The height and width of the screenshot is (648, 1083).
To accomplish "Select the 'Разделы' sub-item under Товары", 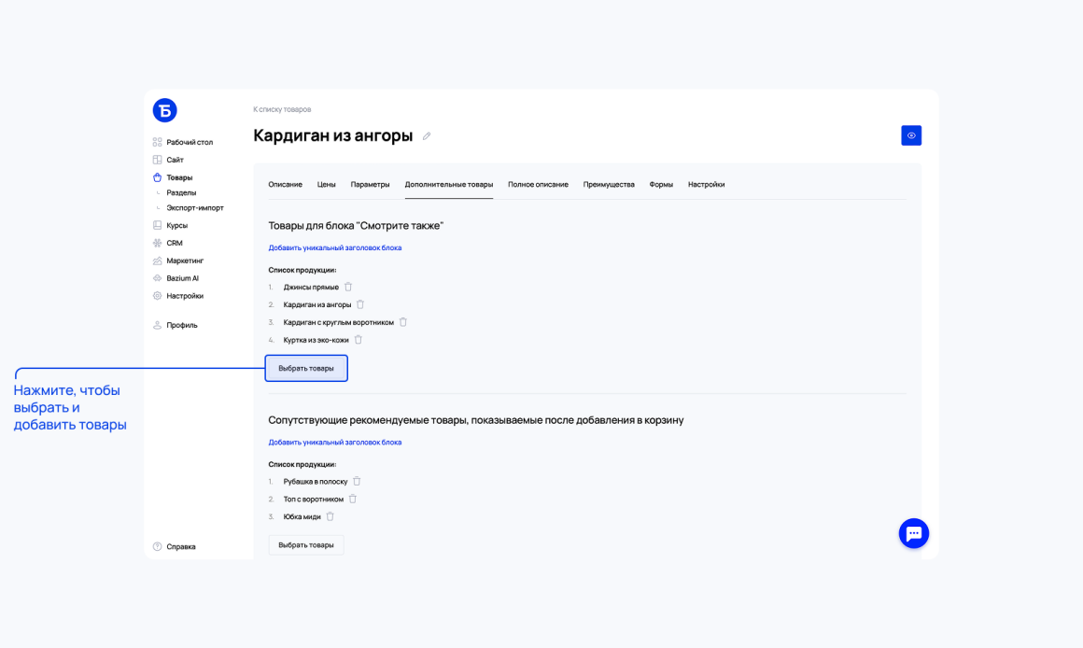I will tap(181, 192).
